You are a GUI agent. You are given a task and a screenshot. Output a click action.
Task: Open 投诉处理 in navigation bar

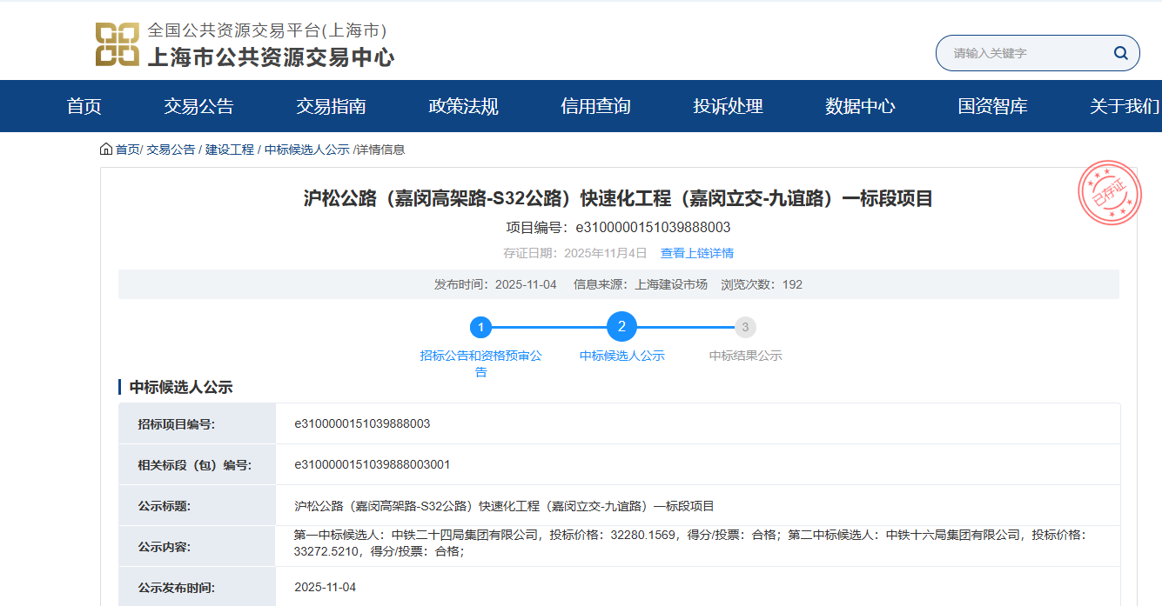(728, 107)
